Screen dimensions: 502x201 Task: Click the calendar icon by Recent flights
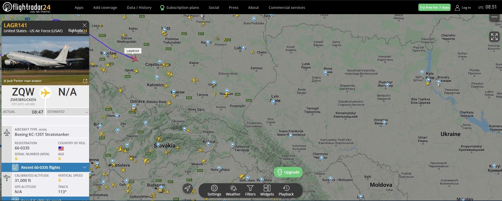coord(15,167)
